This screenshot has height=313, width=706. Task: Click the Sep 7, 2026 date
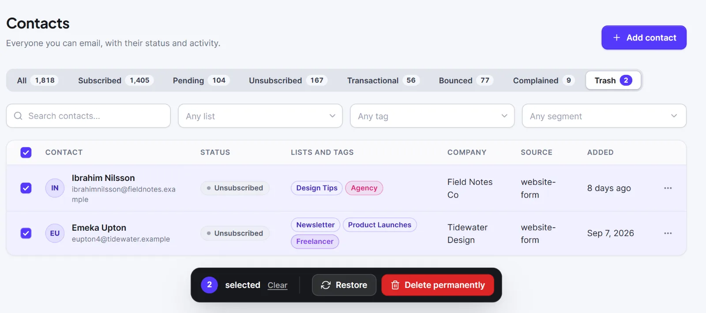(x=611, y=233)
